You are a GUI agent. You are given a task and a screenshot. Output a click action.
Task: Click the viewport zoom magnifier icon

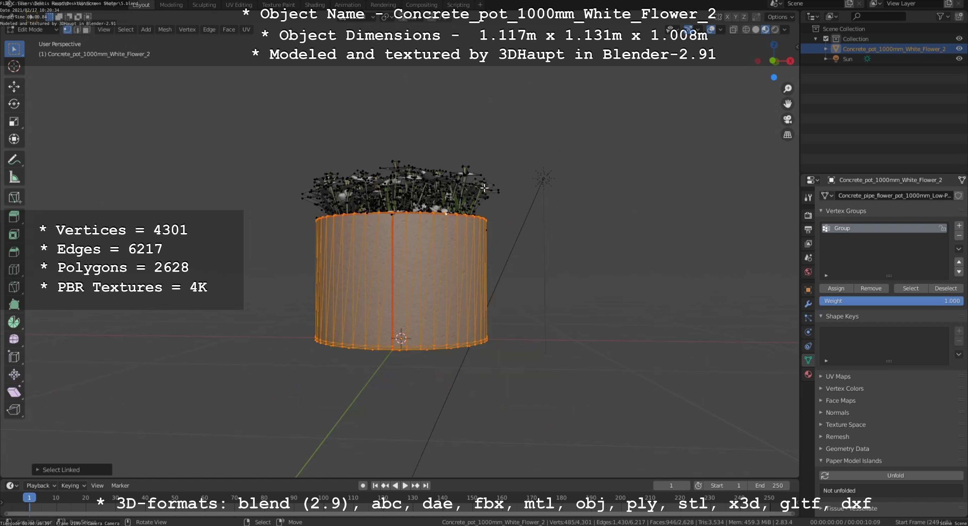(788, 88)
